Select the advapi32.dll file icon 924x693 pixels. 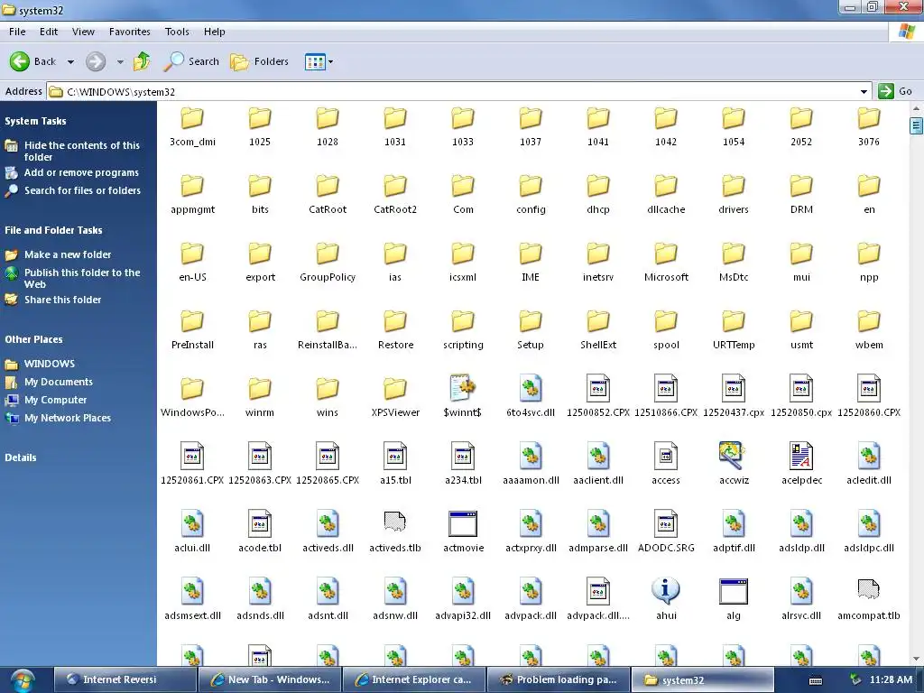[463, 592]
